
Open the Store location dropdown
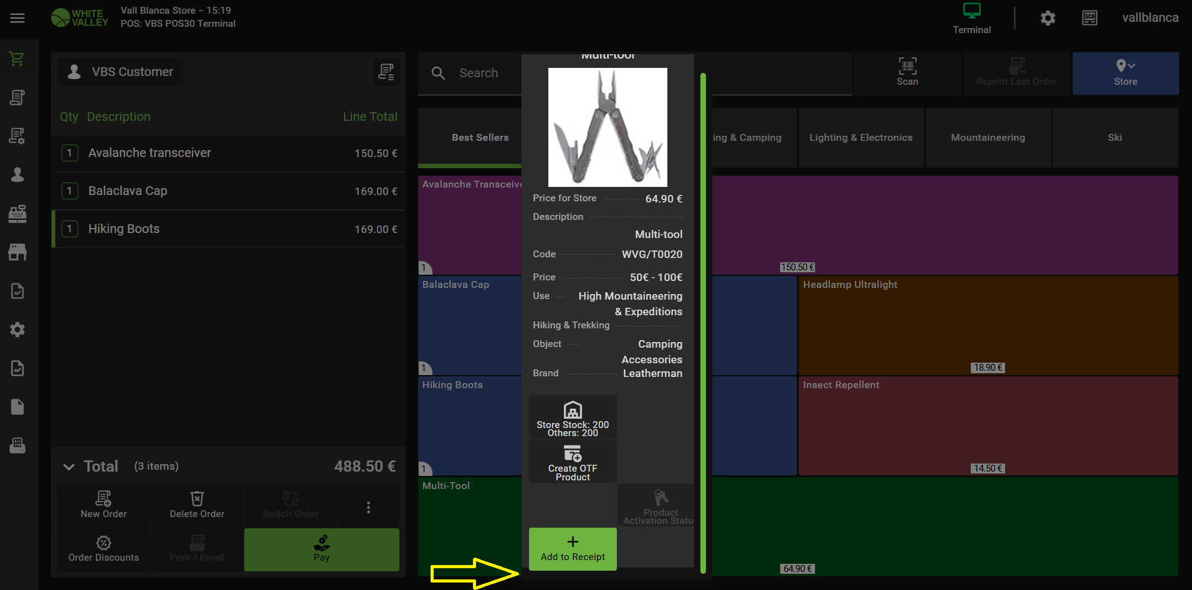coord(1125,73)
